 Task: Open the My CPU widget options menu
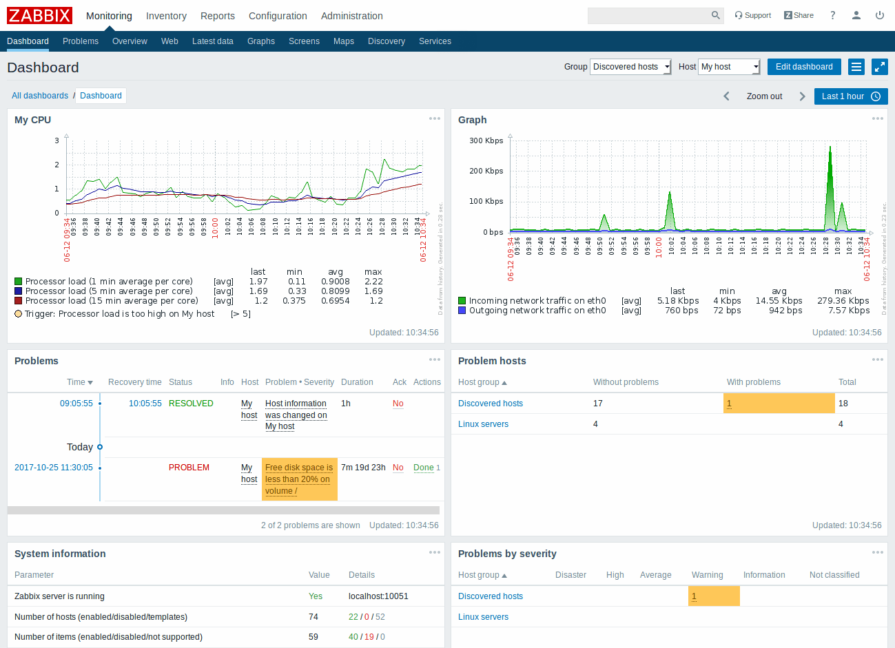(x=435, y=118)
